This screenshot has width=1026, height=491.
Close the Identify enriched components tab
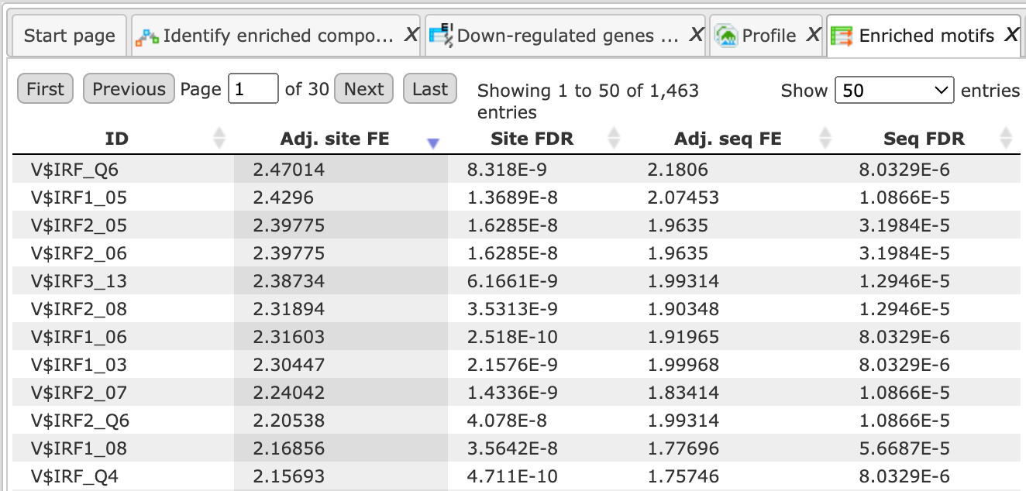tap(411, 35)
